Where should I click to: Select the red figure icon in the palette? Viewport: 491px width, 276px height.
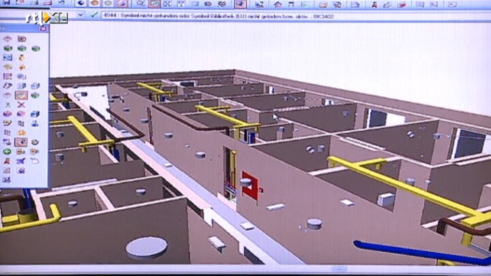[x=7, y=161]
